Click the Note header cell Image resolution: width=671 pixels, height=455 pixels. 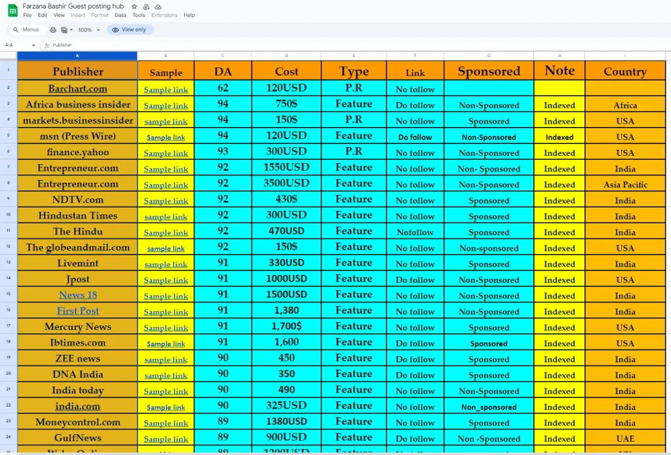tap(560, 71)
